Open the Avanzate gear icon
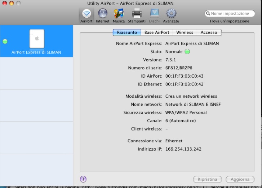Viewport: 262px width, 188px height. tap(171, 16)
